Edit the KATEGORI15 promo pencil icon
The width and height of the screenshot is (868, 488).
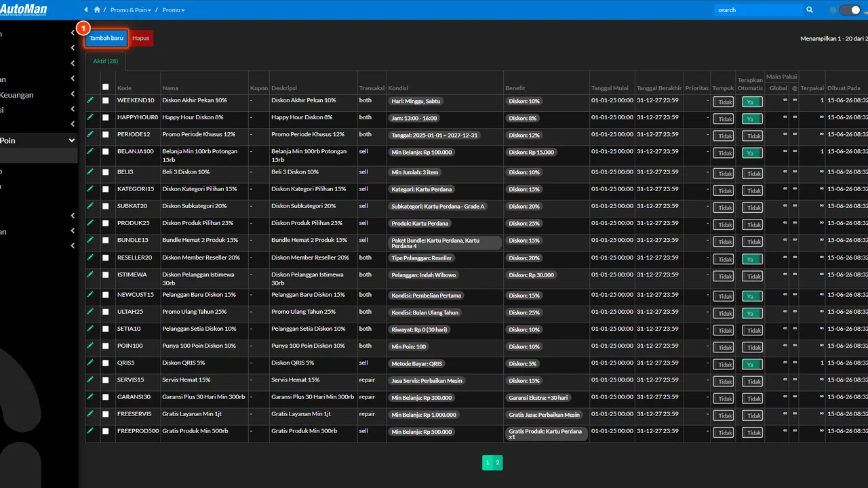click(90, 188)
